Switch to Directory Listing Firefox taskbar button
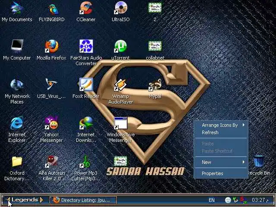Viewport: 276px width, 207px height. (x=83, y=200)
